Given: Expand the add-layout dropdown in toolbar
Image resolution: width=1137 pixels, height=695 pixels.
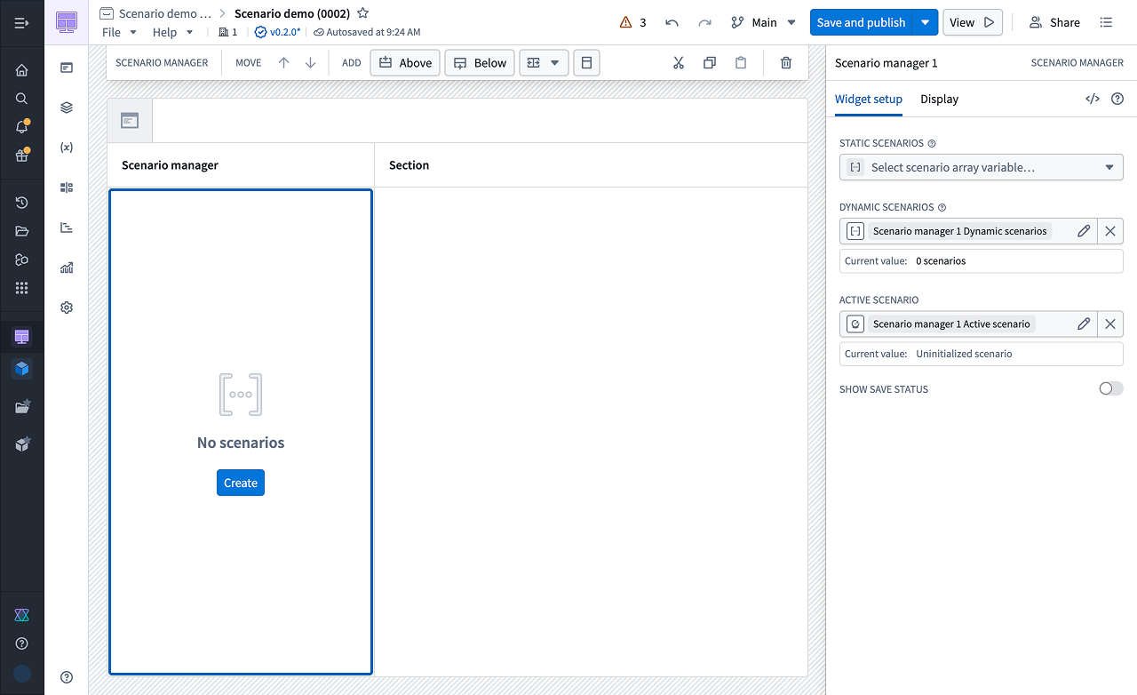Looking at the screenshot, I should [544, 63].
